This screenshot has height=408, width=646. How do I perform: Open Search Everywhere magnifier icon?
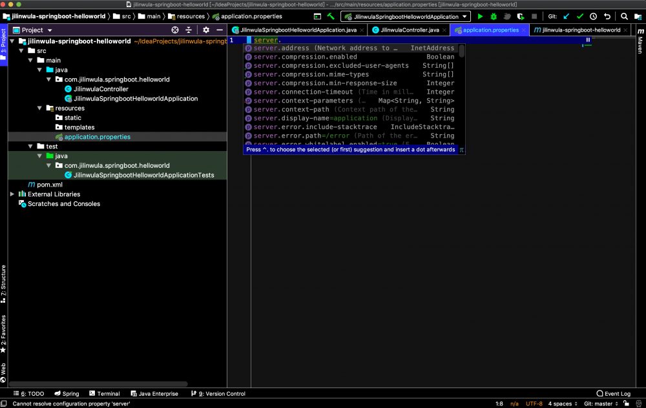pyautogui.click(x=624, y=16)
